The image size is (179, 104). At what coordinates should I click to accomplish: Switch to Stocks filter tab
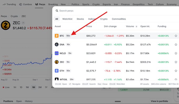click(x=80, y=19)
